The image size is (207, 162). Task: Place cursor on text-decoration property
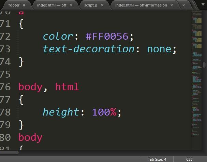click(88, 49)
